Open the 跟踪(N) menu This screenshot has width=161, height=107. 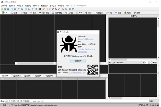click(28, 6)
